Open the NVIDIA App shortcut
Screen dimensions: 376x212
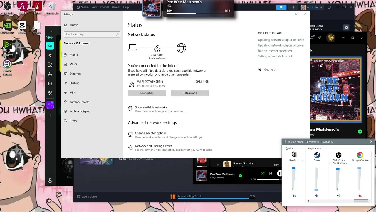coord(7,27)
